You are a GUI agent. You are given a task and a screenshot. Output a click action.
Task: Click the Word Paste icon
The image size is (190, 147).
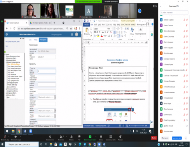tap(87, 31)
